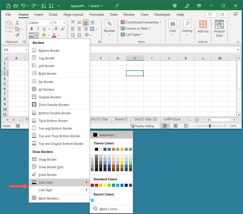Image resolution: width=243 pixels, height=214 pixels.
Task: Click Display Settings in the status bar
Action: pyautogui.click(x=143, y=126)
